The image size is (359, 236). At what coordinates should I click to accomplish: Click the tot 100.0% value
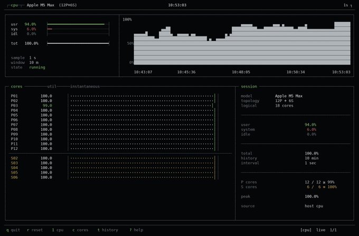click(31, 43)
